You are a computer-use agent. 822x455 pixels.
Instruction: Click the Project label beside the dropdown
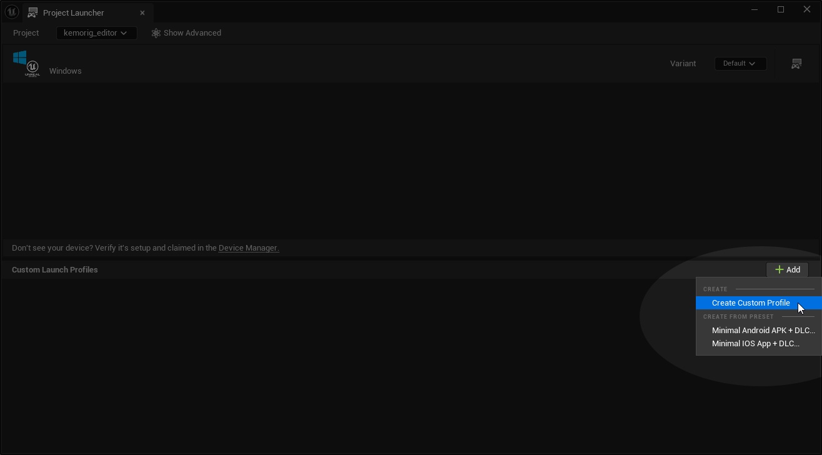coord(26,33)
